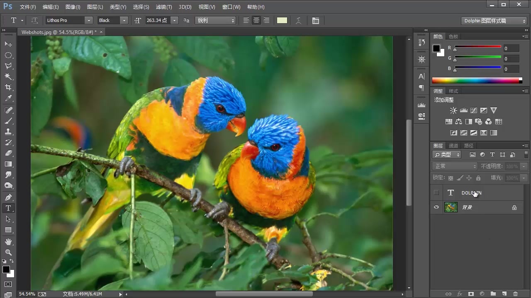Select the Magic Wand tool
This screenshot has width=531, height=298.
pos(8,77)
